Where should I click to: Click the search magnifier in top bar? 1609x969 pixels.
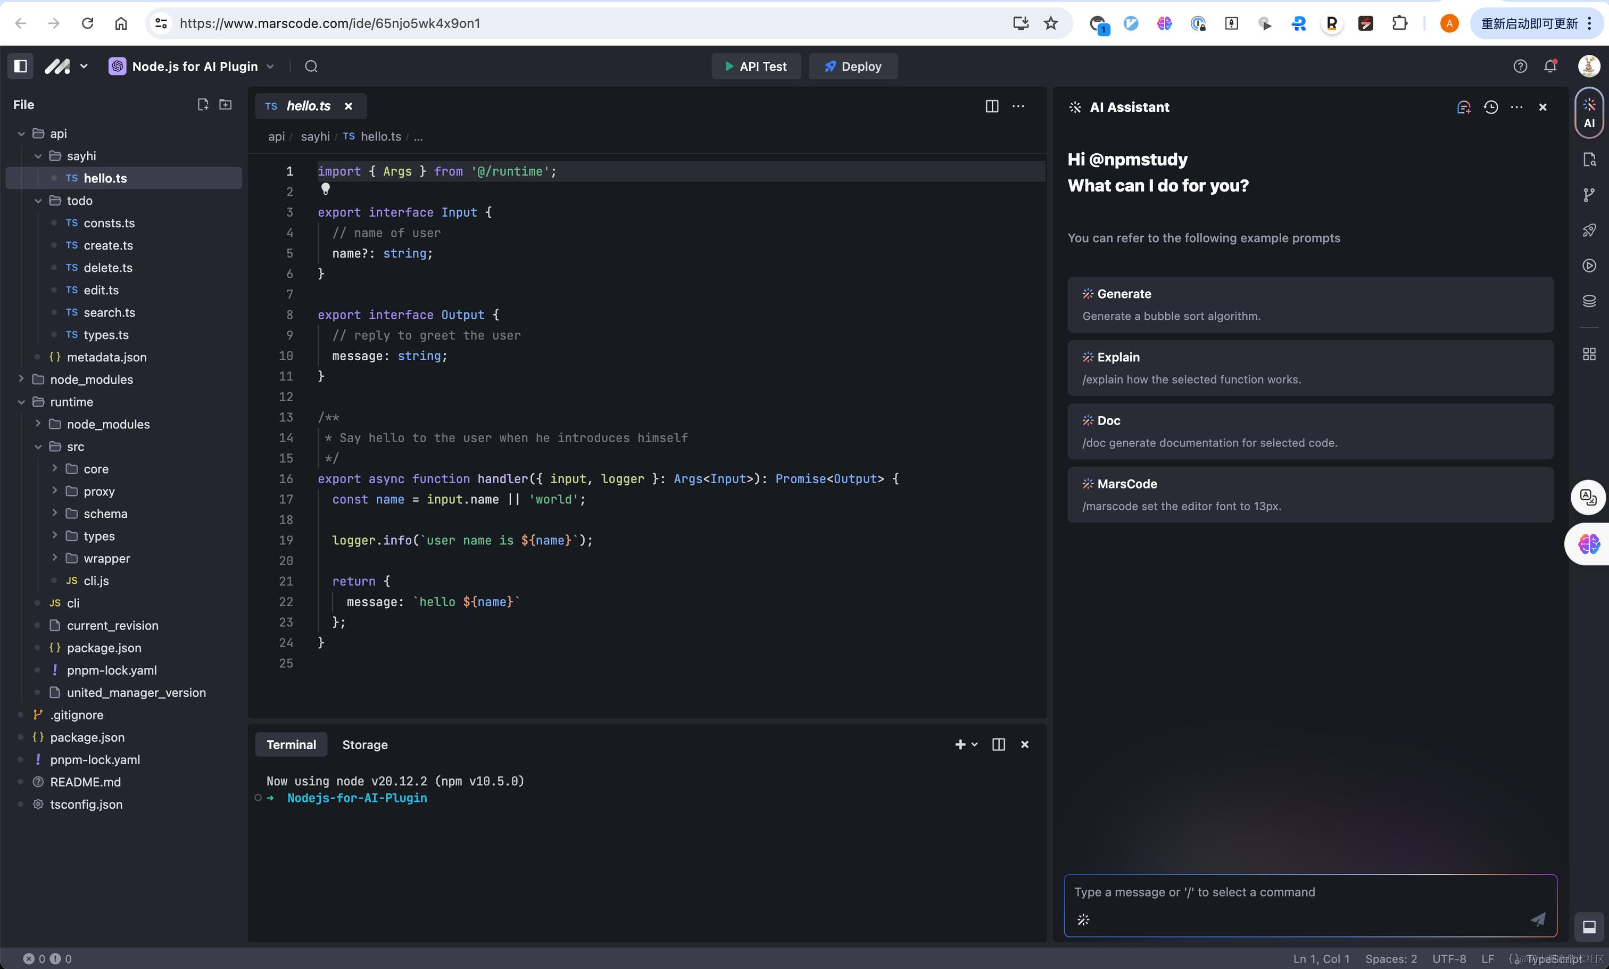pos(311,66)
